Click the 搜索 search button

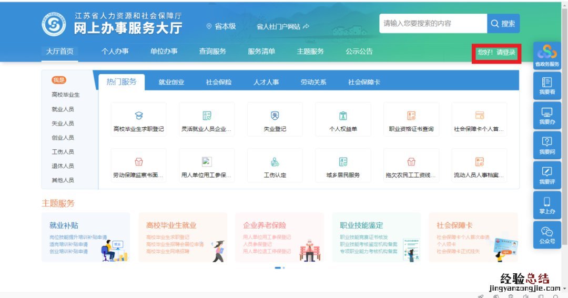coord(503,24)
